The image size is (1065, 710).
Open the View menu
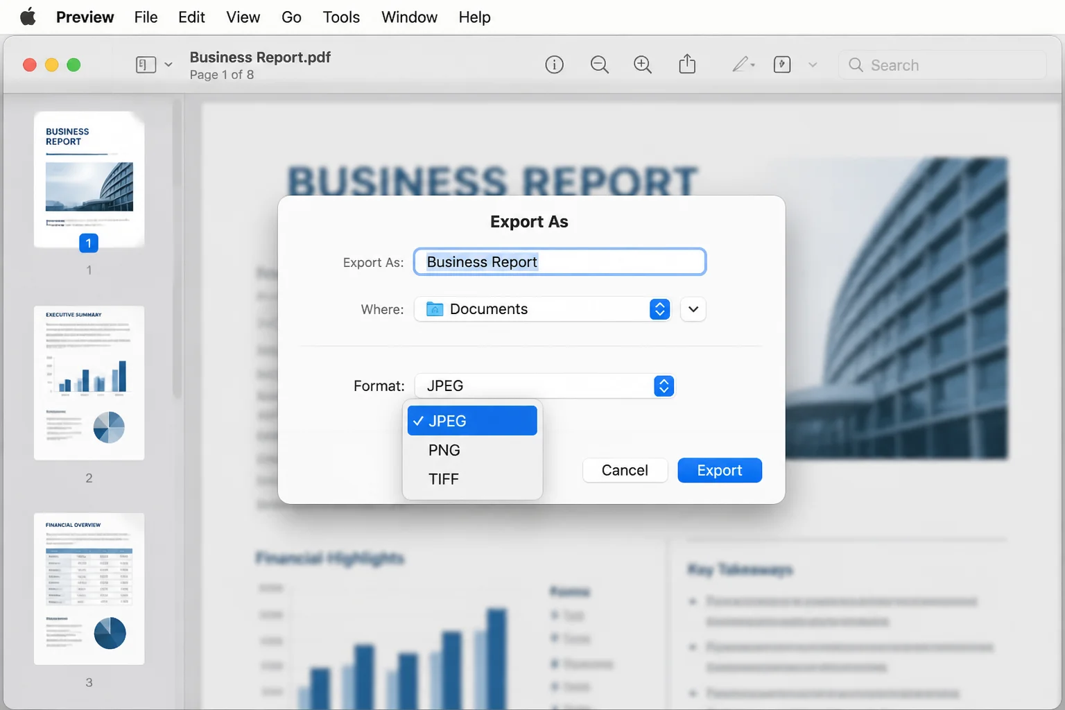point(243,17)
